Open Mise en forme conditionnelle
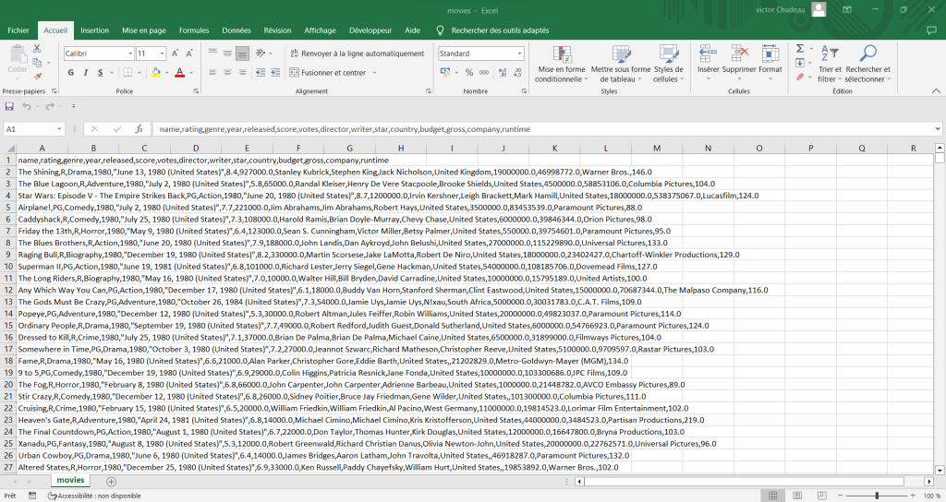 click(561, 64)
